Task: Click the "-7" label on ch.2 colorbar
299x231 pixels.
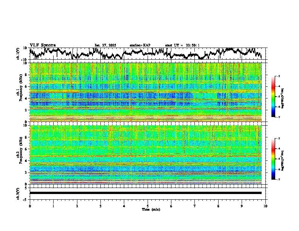Action: [278, 180]
